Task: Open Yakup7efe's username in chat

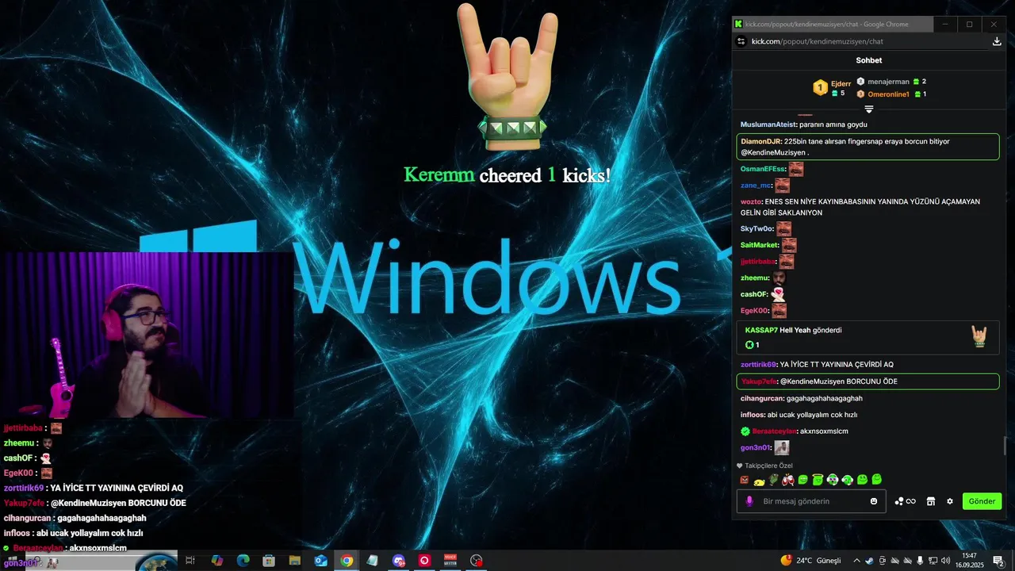Action: click(x=759, y=381)
